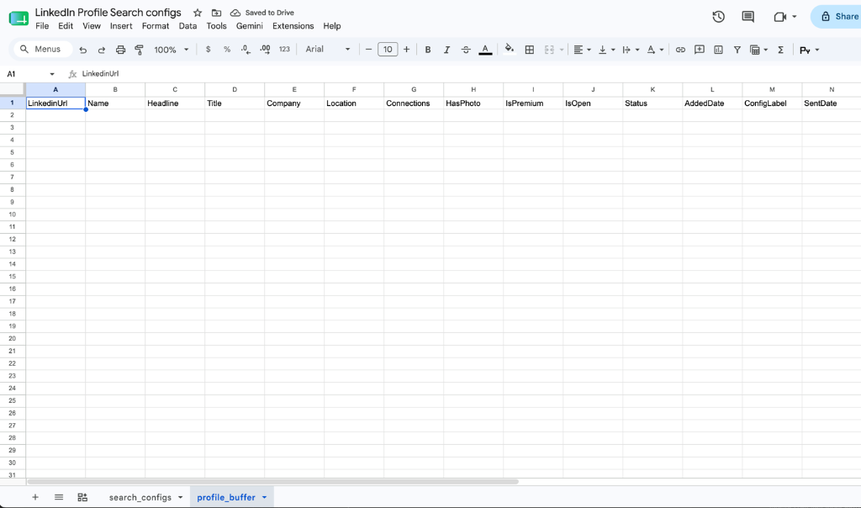Open text wrapping dropdown
This screenshot has width=861, height=508.
(x=631, y=50)
